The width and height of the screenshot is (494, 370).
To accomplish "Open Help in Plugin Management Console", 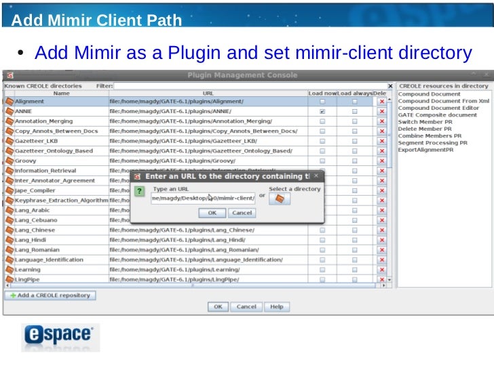I will click(277, 307).
